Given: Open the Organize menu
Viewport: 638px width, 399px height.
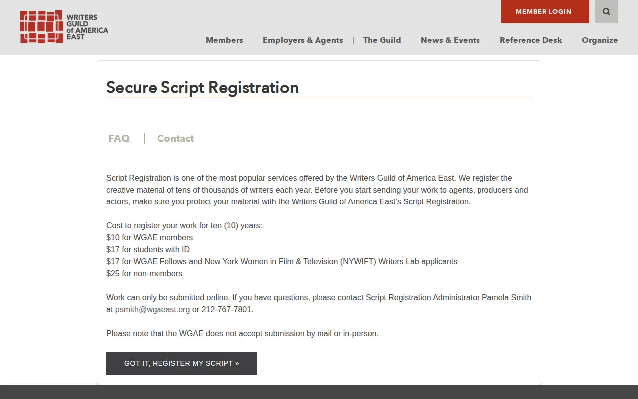Looking at the screenshot, I should [x=600, y=40].
